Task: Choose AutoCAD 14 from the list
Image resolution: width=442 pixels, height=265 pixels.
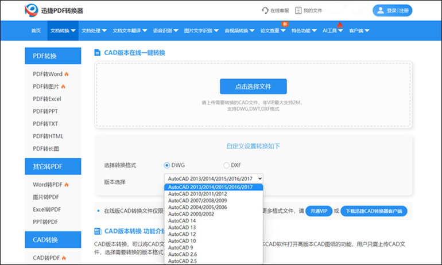Action: 214,221
